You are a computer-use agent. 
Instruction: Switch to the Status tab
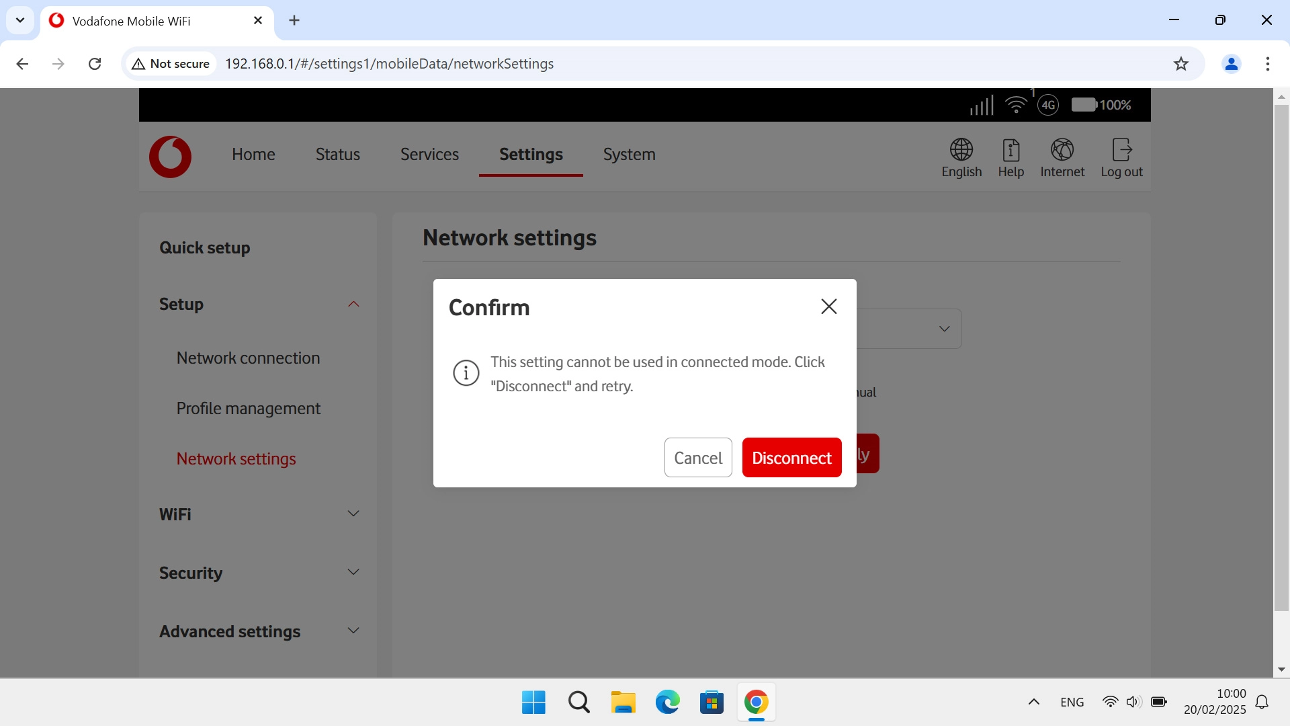pyautogui.click(x=337, y=155)
